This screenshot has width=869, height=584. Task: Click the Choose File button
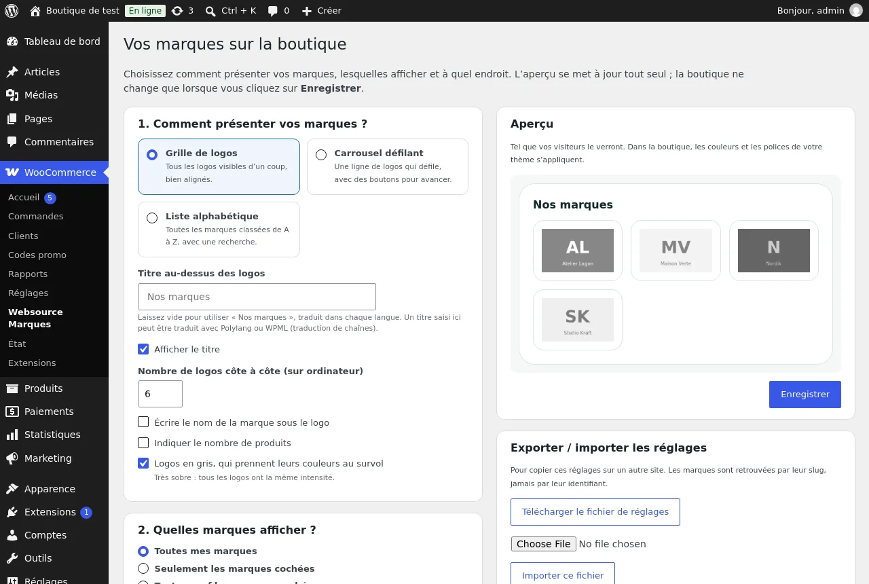coord(544,544)
